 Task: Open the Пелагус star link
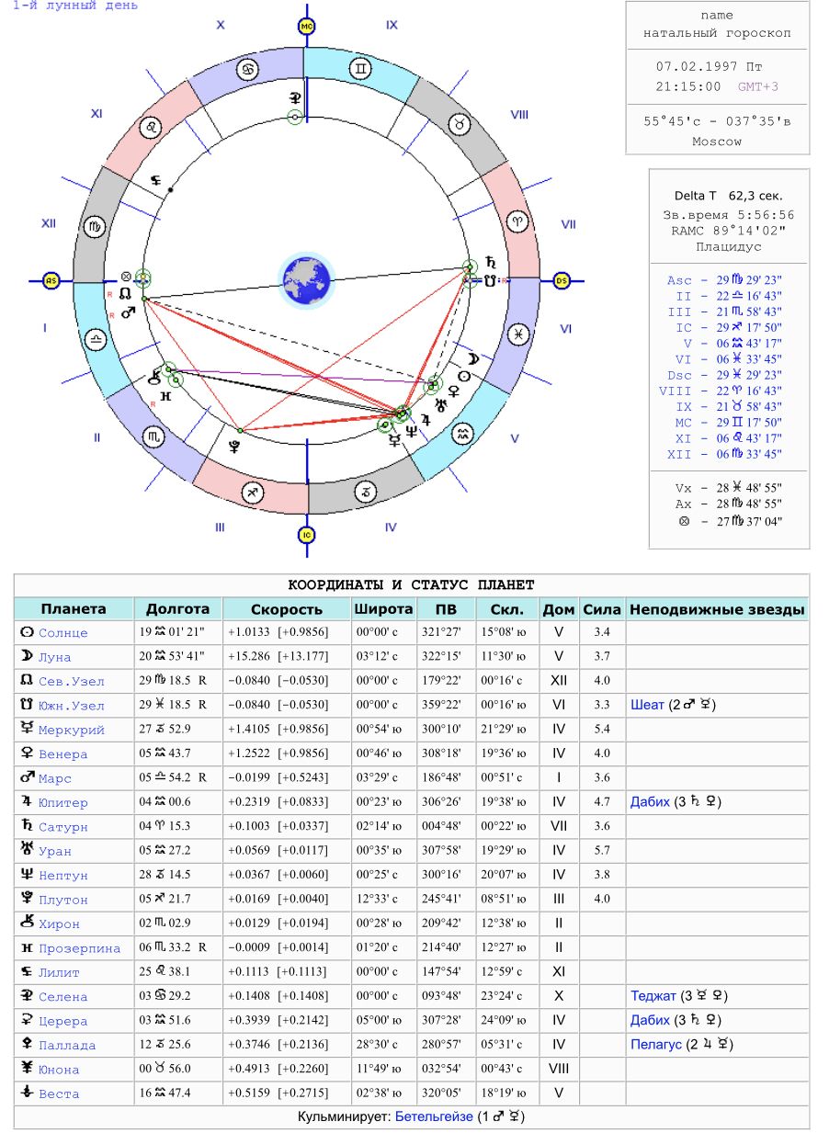(655, 1045)
